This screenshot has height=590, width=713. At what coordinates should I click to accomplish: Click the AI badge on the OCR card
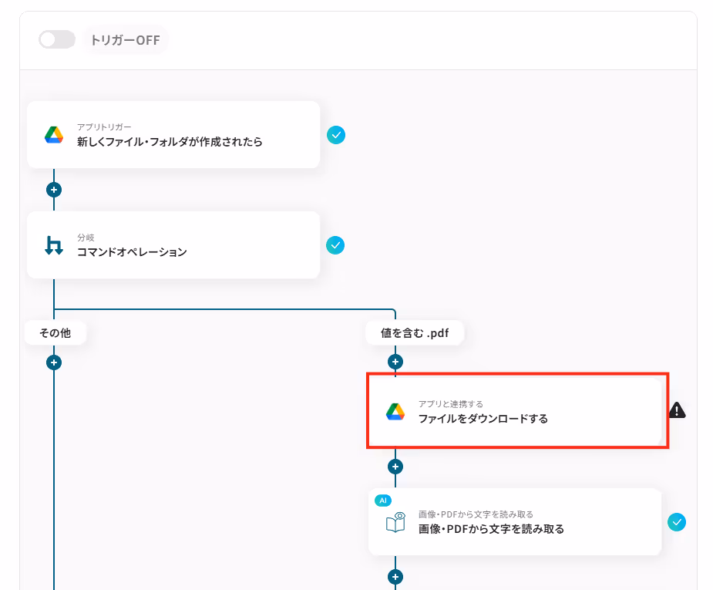383,501
